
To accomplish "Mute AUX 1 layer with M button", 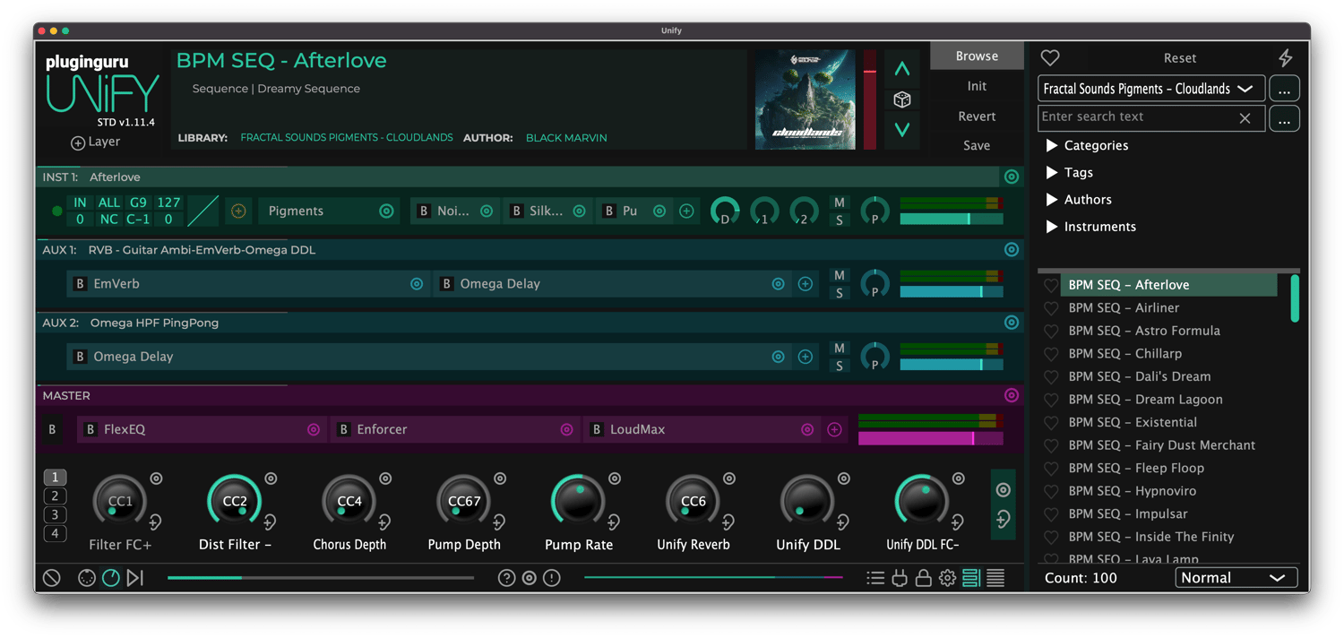I will pyautogui.click(x=839, y=276).
